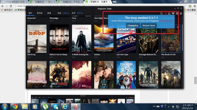Switch to the HiNet 網頁郵件服務 browser tab
The width and height of the screenshot is (197, 110).
click(15, 2)
